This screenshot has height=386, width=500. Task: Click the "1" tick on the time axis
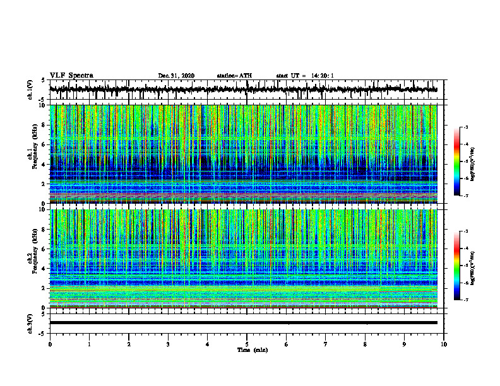tap(89, 344)
